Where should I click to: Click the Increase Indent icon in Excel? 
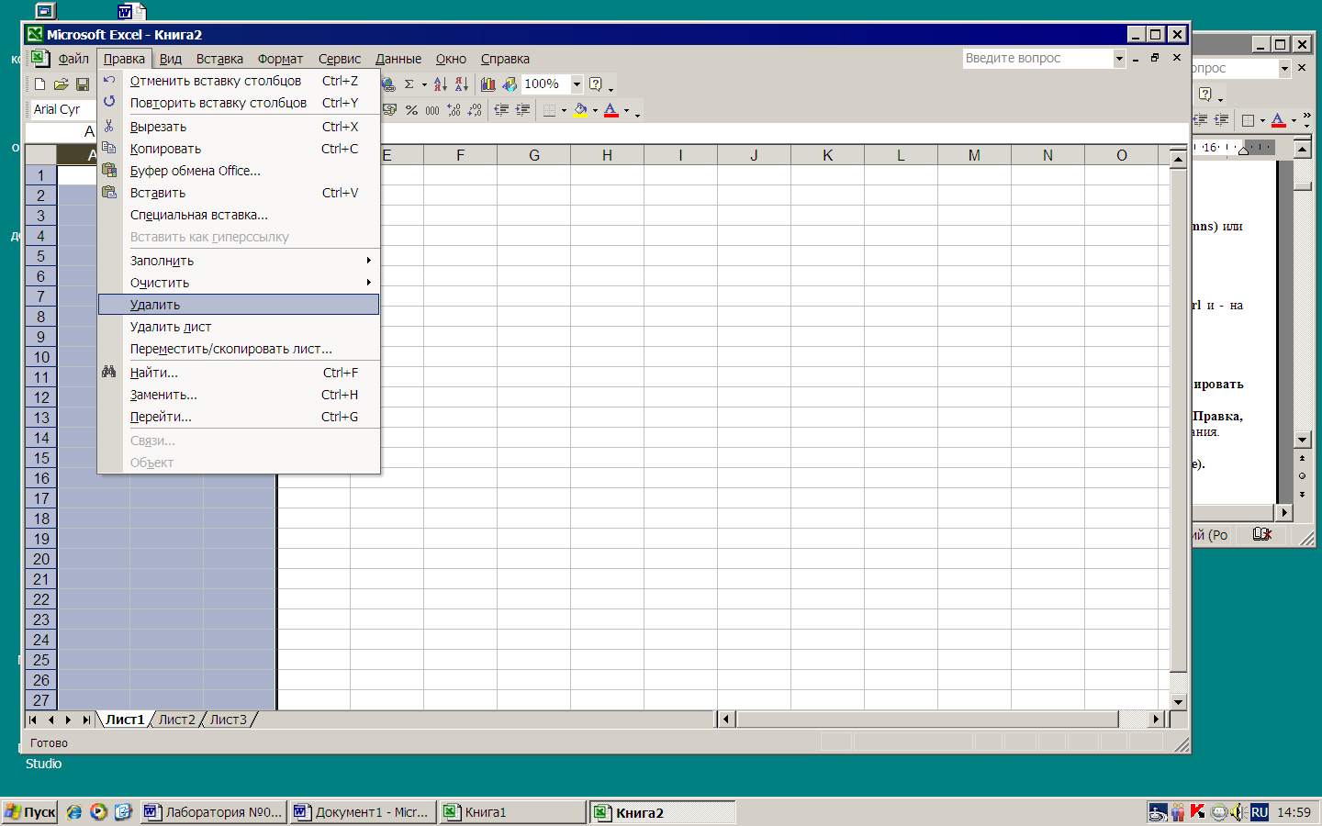tap(522, 110)
